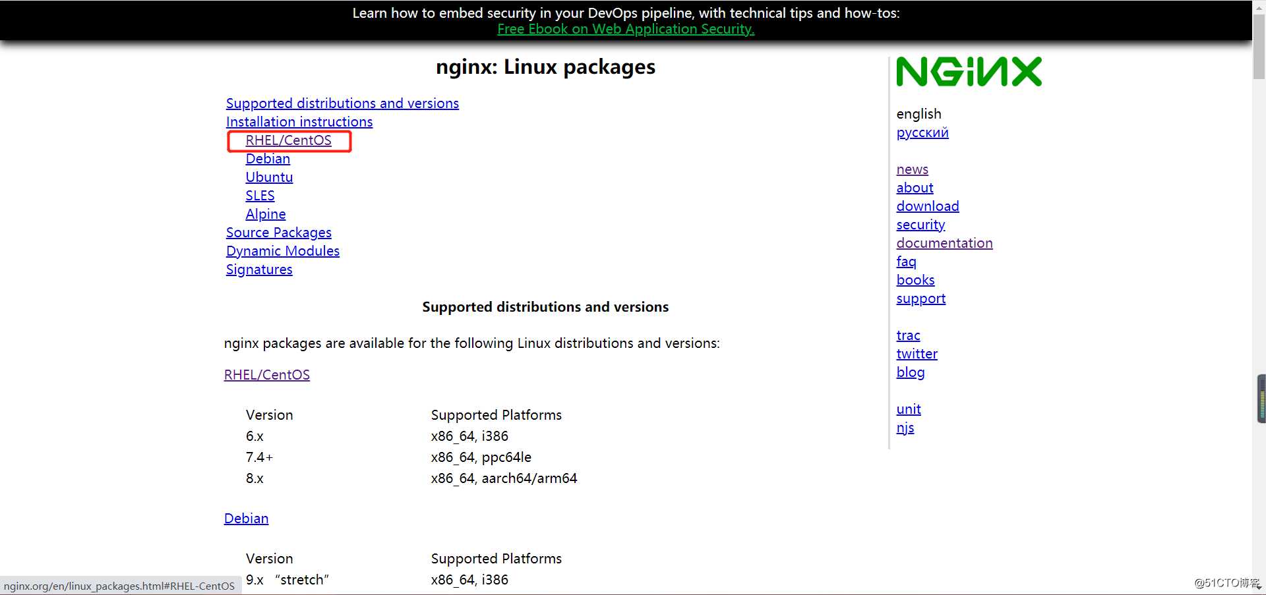Open the Free Ebook on Web Application Security link
Viewport: 1266px width, 595px height.
(x=626, y=29)
